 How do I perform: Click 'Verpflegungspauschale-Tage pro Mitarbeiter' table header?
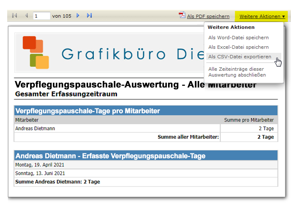coord(88,111)
